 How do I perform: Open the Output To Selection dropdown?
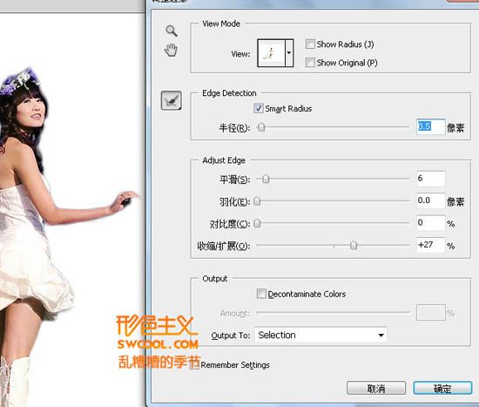[320, 335]
